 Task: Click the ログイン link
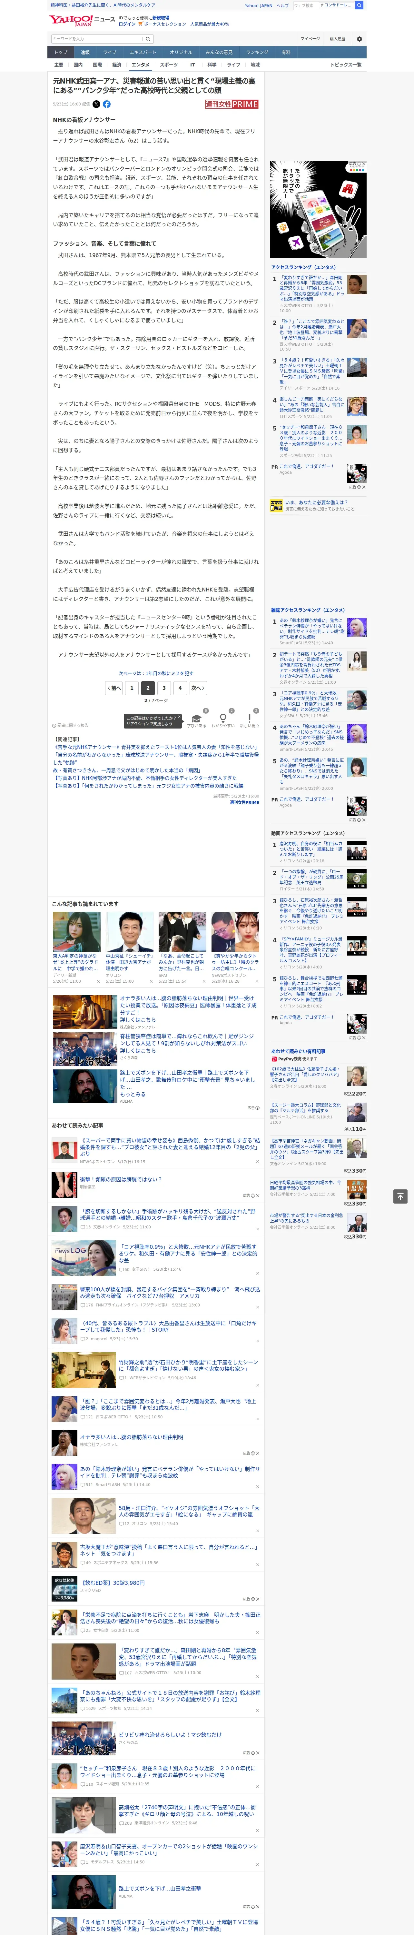click(127, 24)
